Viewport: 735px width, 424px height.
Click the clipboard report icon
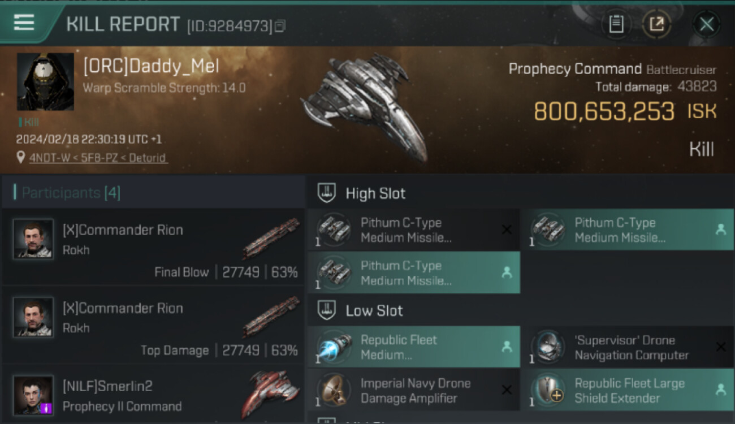(x=616, y=24)
